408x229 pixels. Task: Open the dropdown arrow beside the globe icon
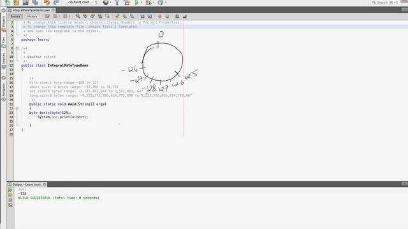click(110, 3)
